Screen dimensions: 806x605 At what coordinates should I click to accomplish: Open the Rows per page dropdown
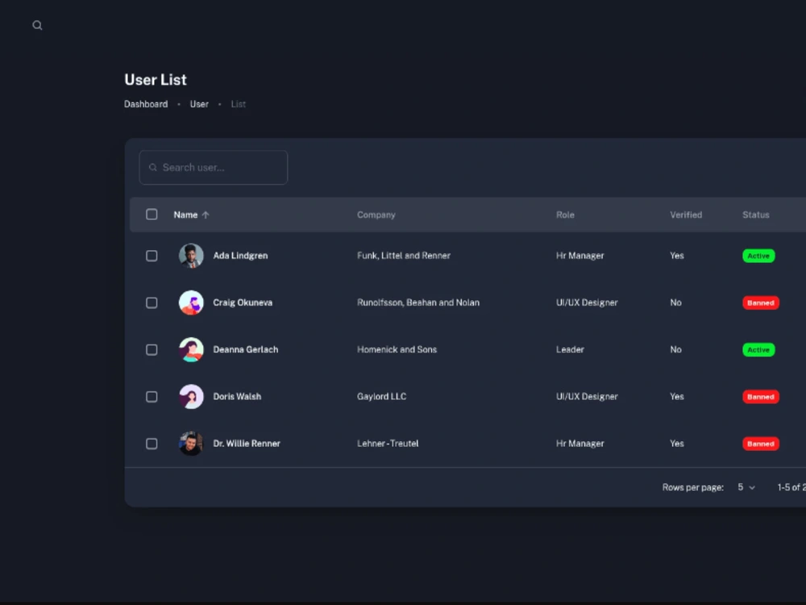(x=746, y=487)
